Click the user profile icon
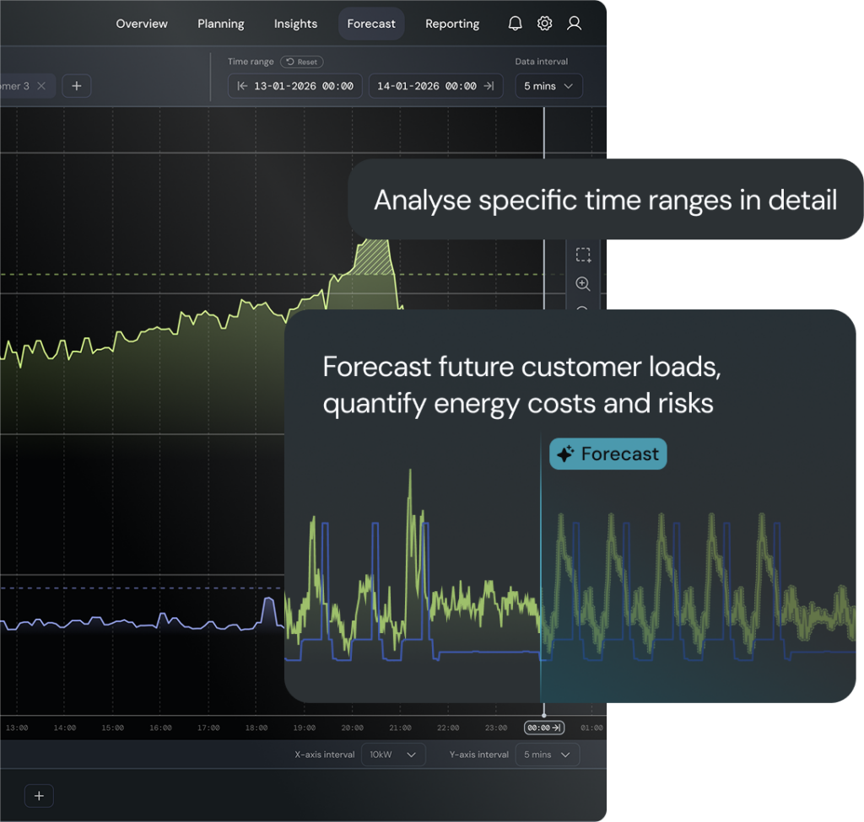Screen dimensions: 864x822 575,24
